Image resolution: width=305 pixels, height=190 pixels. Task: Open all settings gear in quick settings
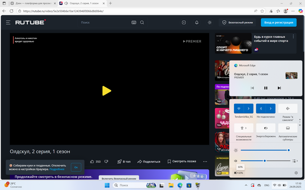296,173
